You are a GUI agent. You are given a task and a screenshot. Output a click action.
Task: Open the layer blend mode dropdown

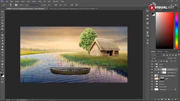pos(159,58)
